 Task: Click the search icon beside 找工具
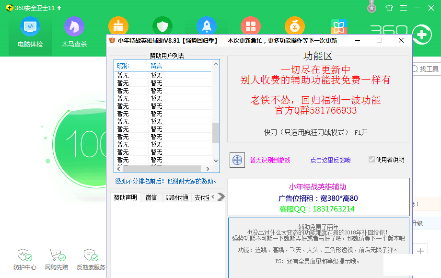[x=415, y=69]
